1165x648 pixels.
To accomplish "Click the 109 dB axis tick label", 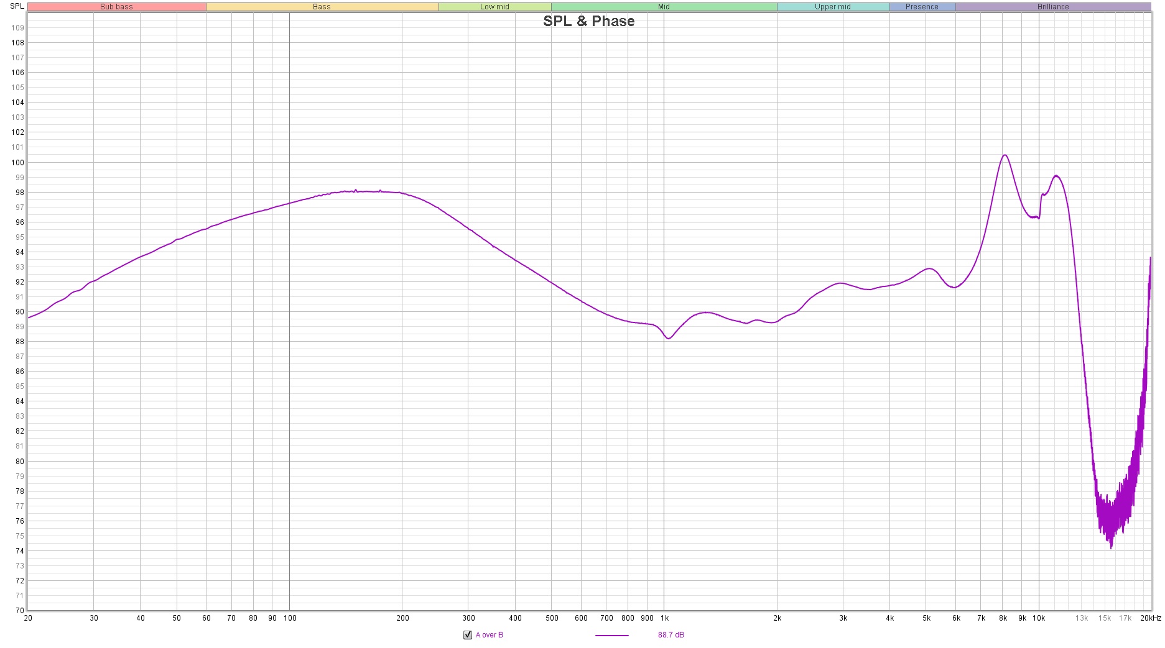I will pos(17,28).
